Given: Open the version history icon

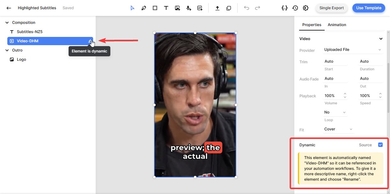Looking at the screenshot, I should click(295, 8).
